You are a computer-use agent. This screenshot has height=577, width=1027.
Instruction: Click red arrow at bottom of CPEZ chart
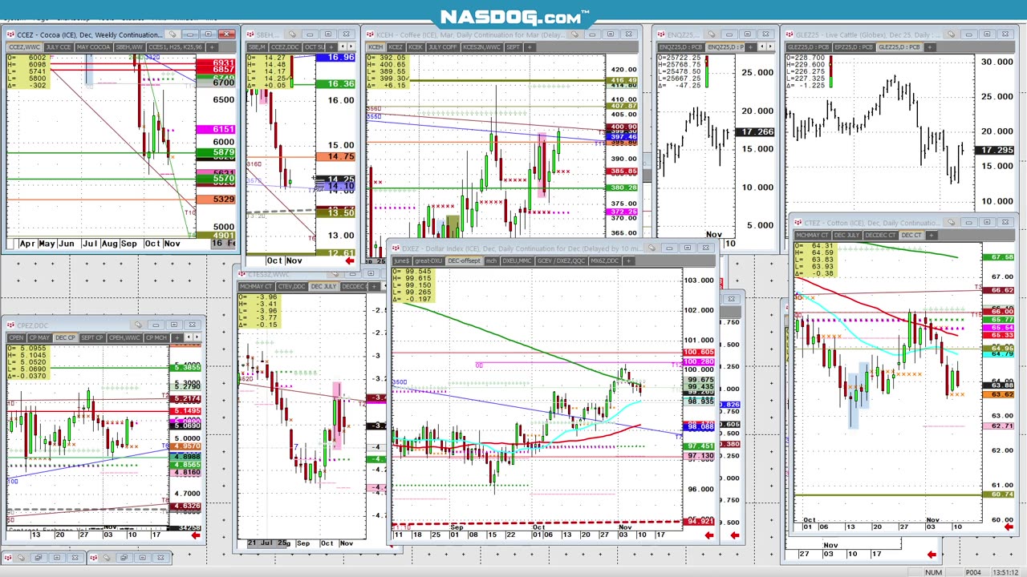click(x=195, y=535)
